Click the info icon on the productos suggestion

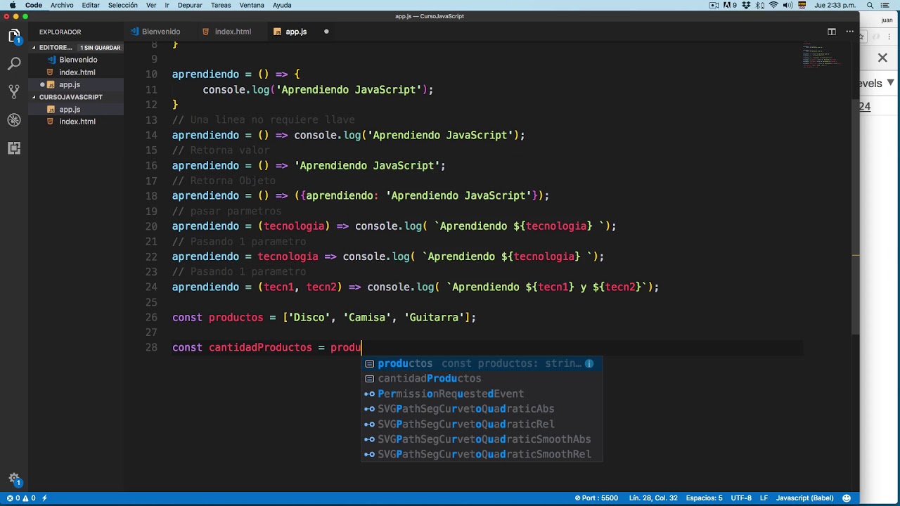[589, 363]
